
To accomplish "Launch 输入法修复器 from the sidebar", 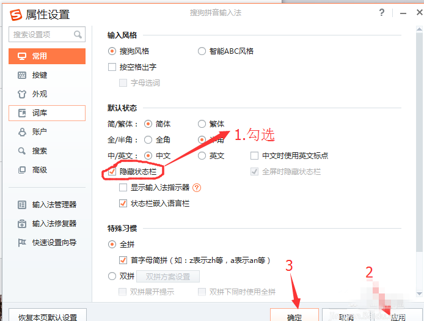I will coord(47,224).
